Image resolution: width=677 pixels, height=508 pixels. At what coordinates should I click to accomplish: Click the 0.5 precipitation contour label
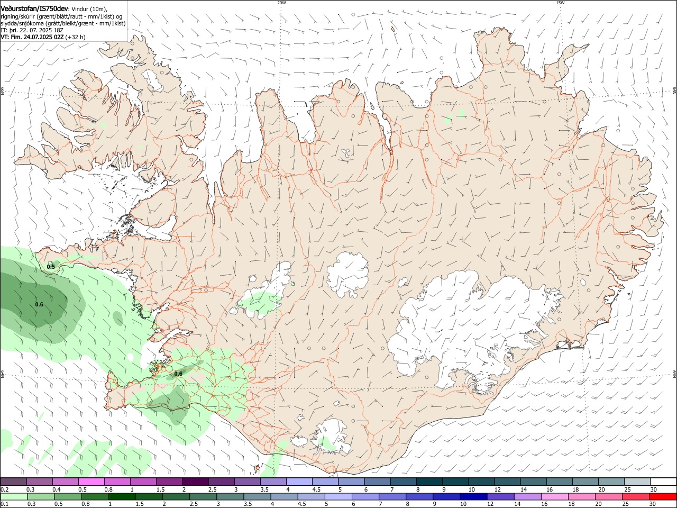click(x=51, y=267)
